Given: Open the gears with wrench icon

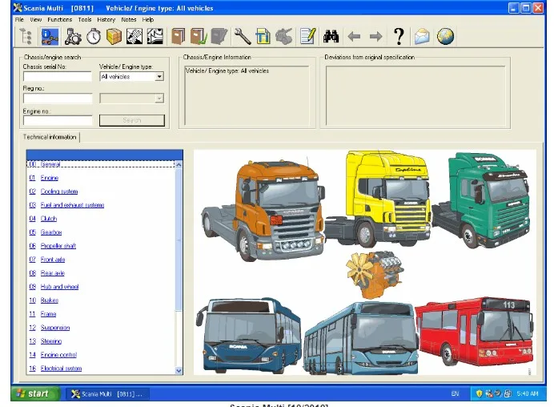Looking at the screenshot, I should tap(73, 36).
